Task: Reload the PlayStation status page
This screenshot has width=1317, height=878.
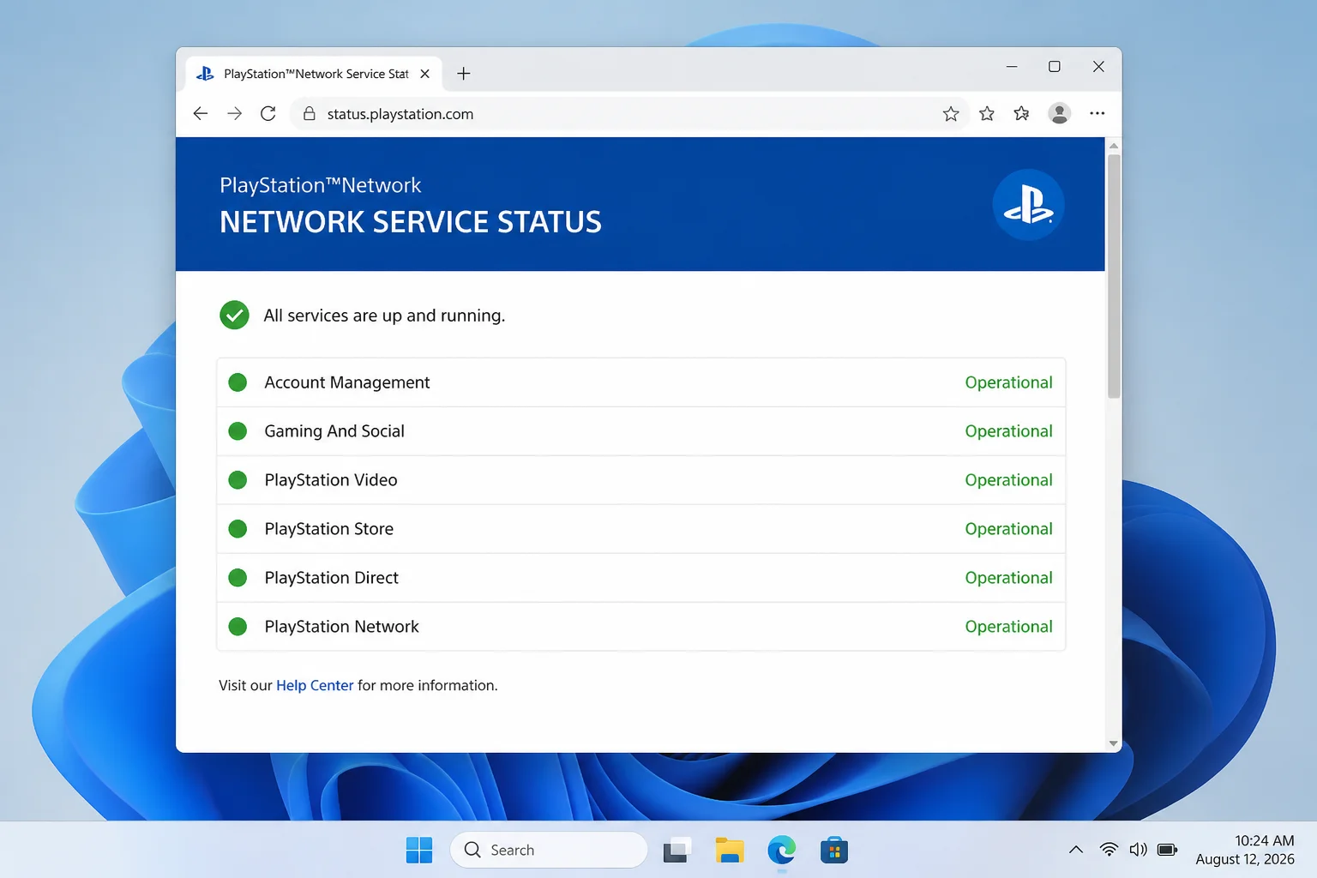Action: point(268,113)
